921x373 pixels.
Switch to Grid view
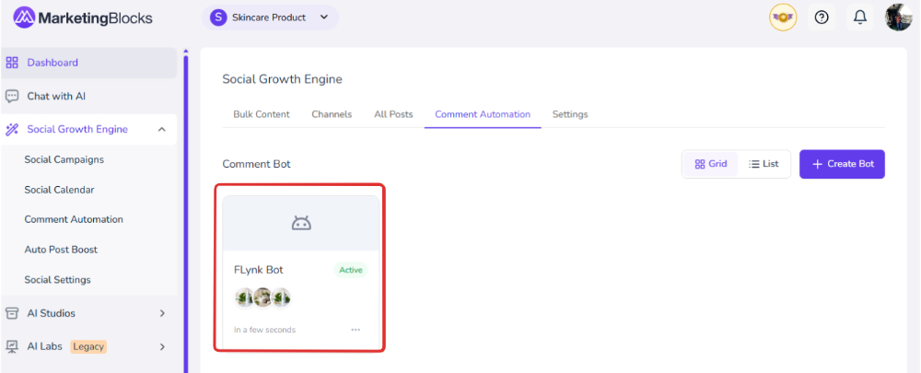710,164
